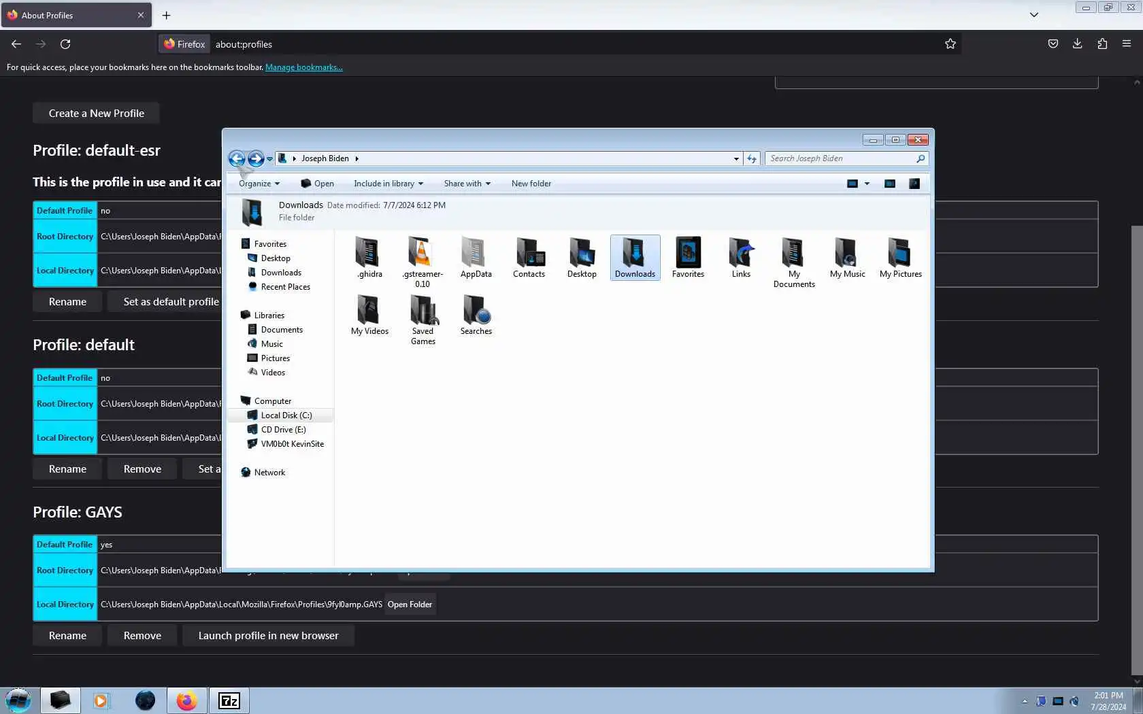Show the preview pane in Explorer

click(x=889, y=184)
